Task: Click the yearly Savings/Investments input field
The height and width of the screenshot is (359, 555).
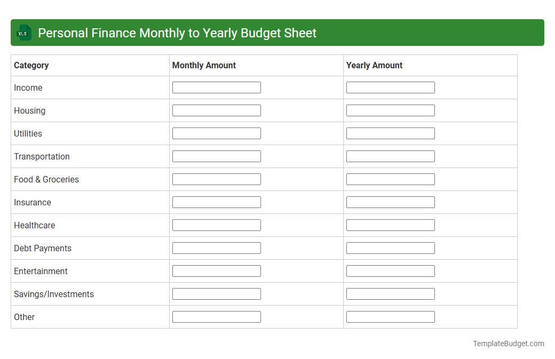Action: [x=390, y=293]
